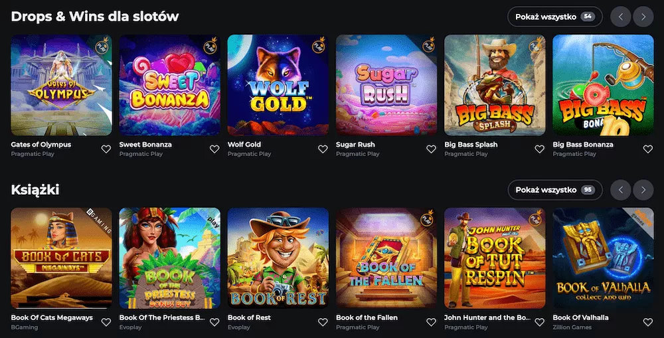Go to previous games in Drops & Wins
The width and height of the screenshot is (664, 338).
point(621,17)
